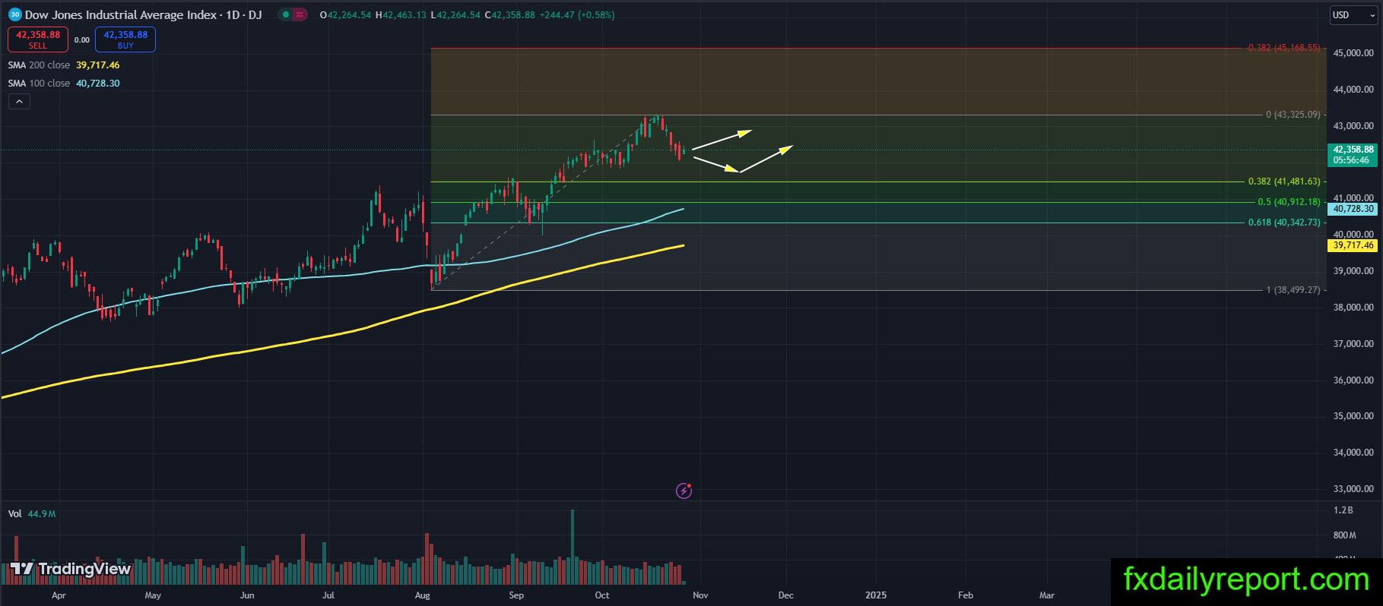Click the Nov label on time axis
1383x606 pixels.
point(700,595)
